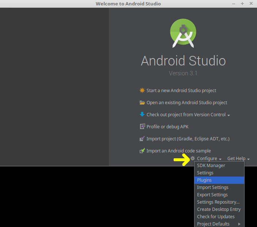Choose Create Desktop Entry
This screenshot has width=257, height=227.
click(x=219, y=209)
